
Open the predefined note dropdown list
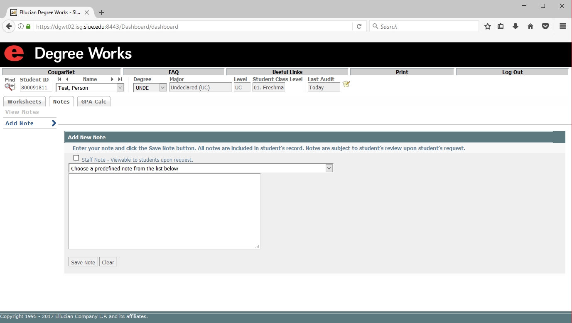[x=329, y=168]
